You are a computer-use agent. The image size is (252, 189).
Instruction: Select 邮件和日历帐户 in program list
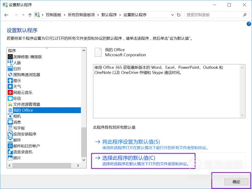27,146
